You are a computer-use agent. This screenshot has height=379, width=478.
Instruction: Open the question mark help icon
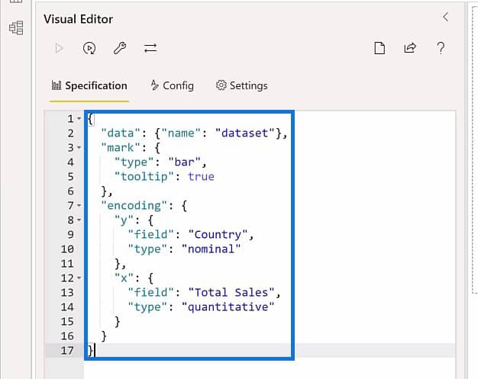(x=441, y=48)
